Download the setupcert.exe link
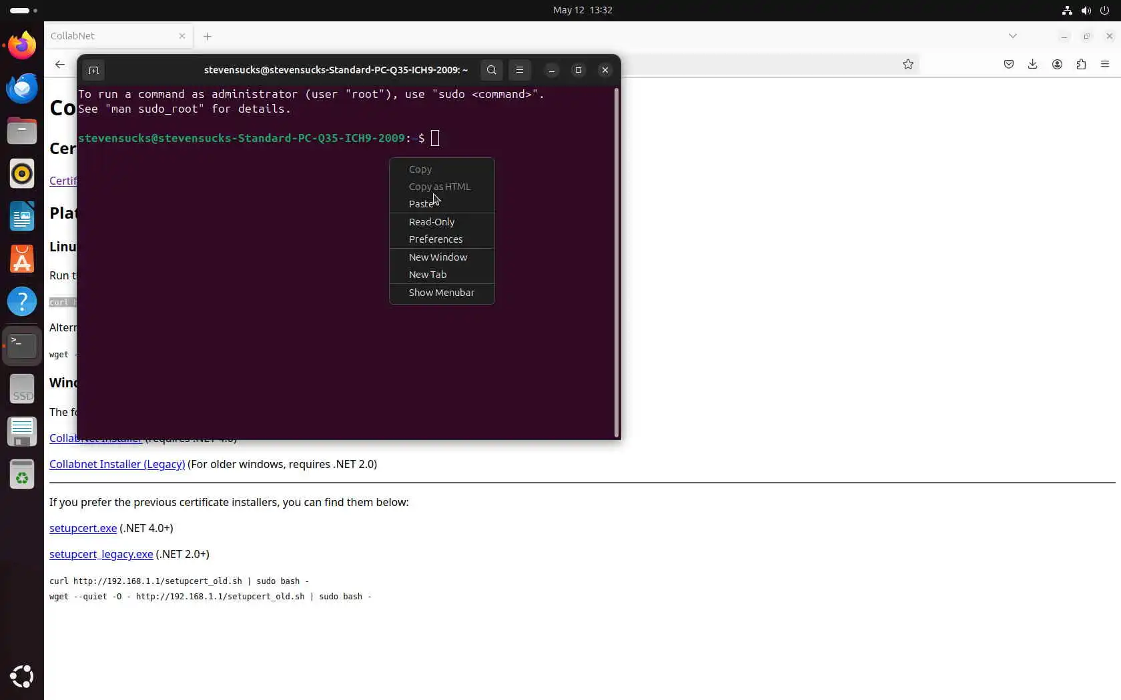 83,528
